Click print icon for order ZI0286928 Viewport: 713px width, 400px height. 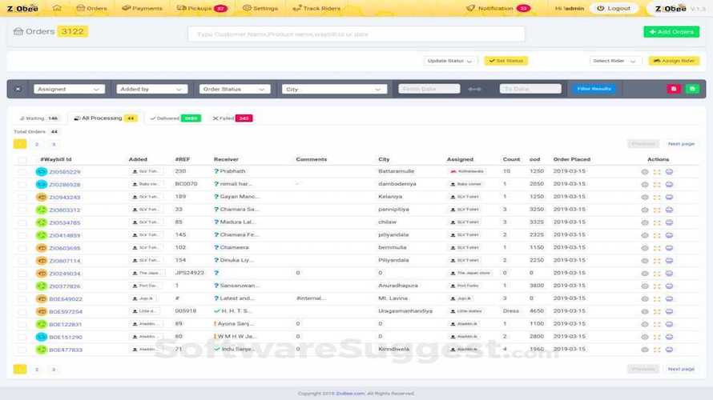click(x=669, y=185)
